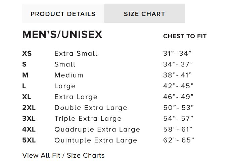Select the 42"- 45" chest measurement
The image size is (232, 168).
(x=178, y=86)
